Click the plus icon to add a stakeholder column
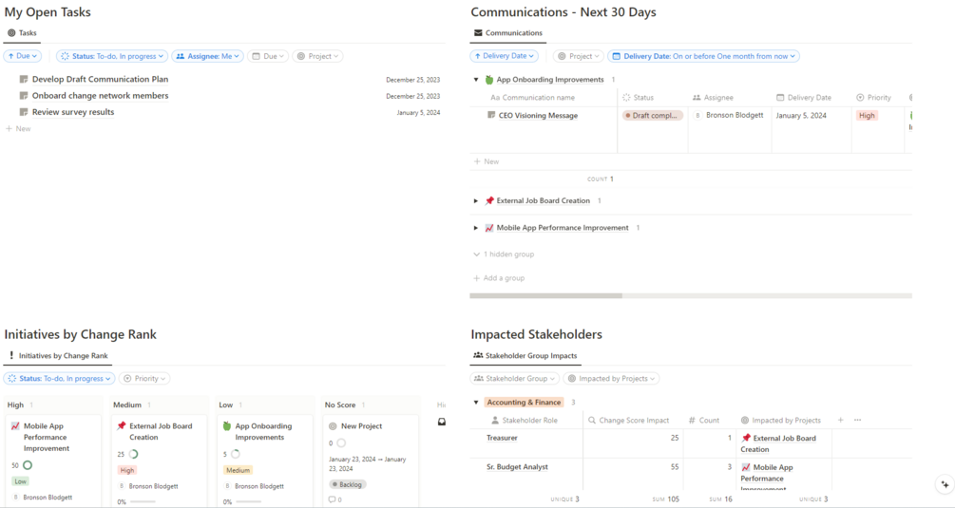The image size is (955, 508). click(x=841, y=420)
